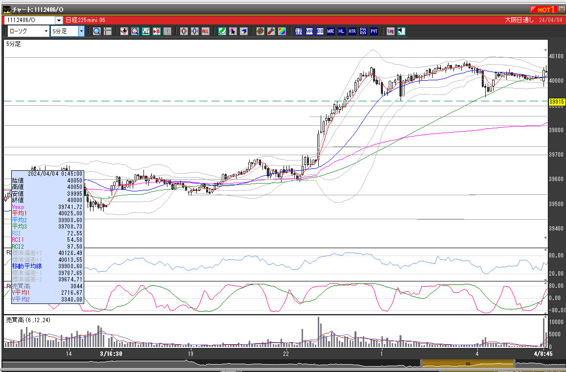Toggle the MAE envelope indicator
This screenshot has height=372, width=566.
point(331,31)
